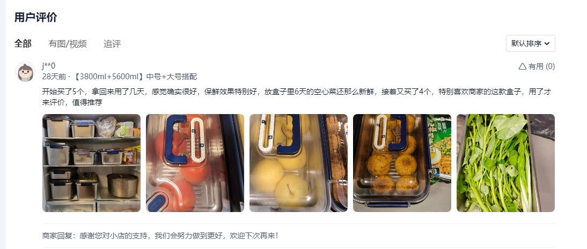Click the review text starting 开始买了5个
587x249 pixels.
coord(297,97)
